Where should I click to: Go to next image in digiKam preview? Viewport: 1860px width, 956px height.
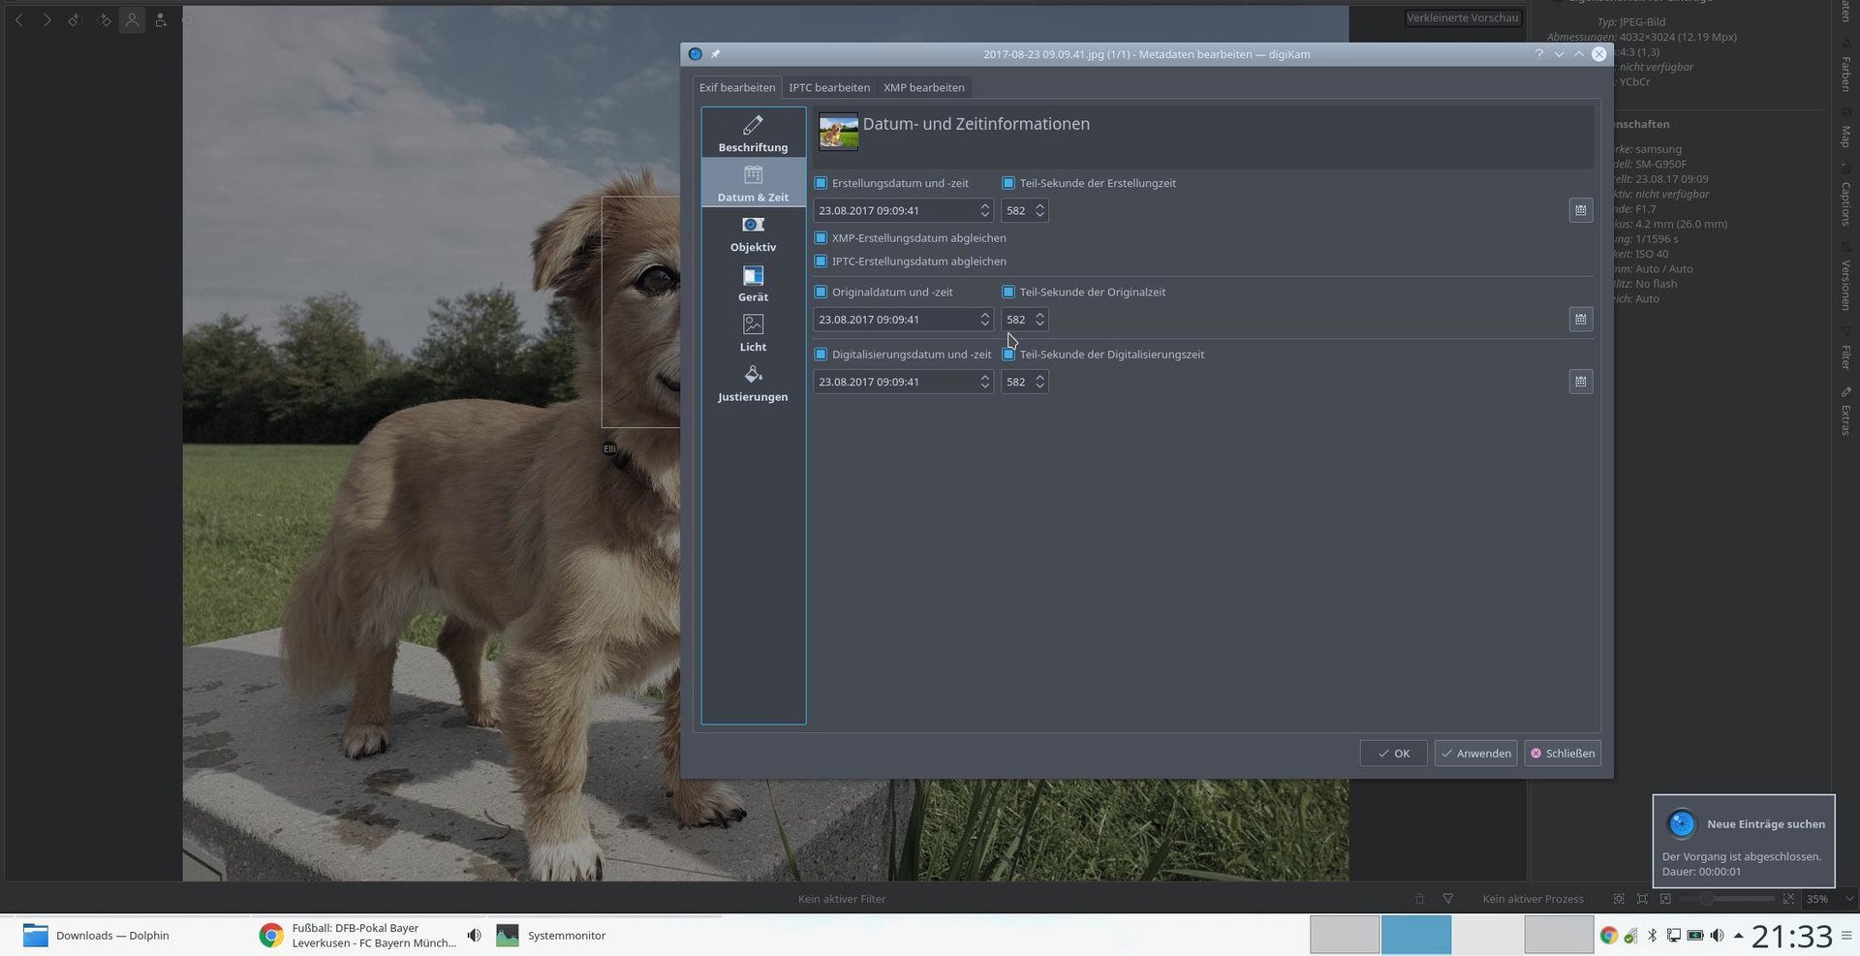coord(46,19)
